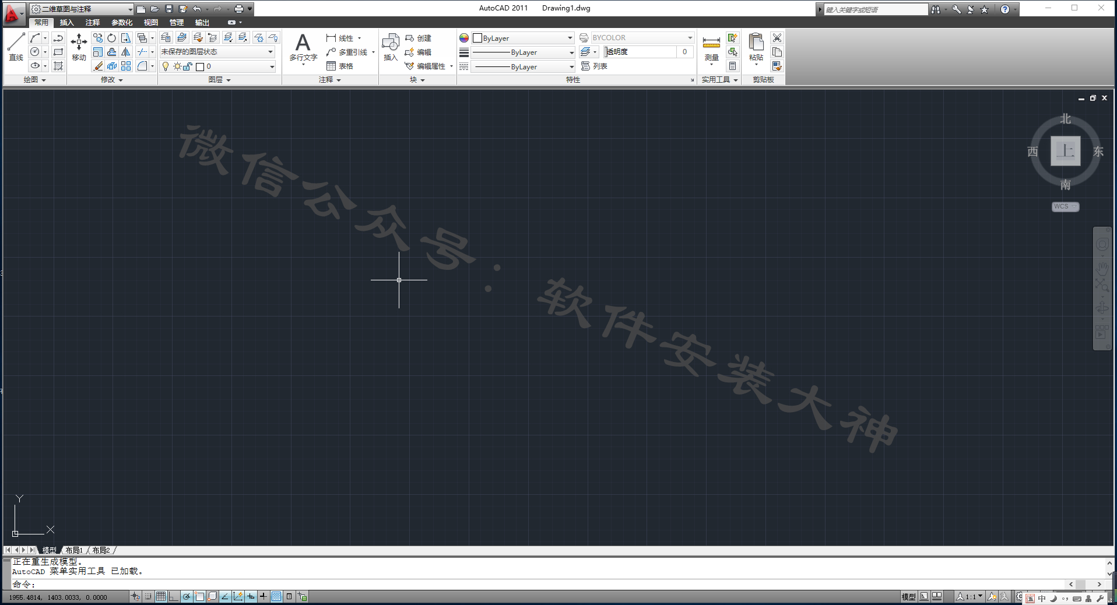Toggle Lineweight display in status bar
This screenshot has width=1117, height=605.
pyautogui.click(x=264, y=596)
